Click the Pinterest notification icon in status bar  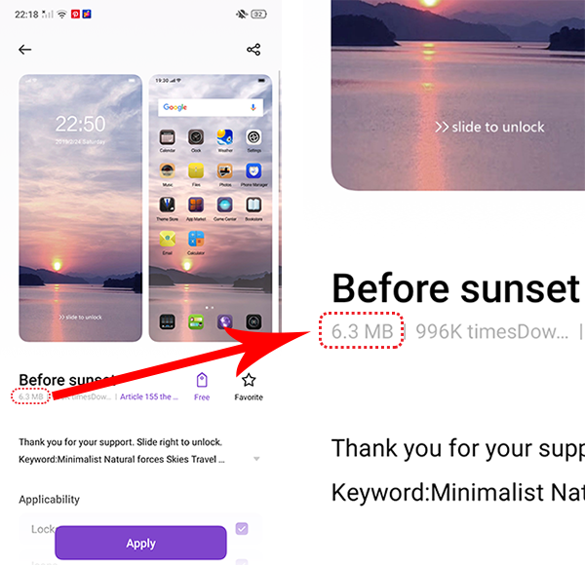[75, 15]
